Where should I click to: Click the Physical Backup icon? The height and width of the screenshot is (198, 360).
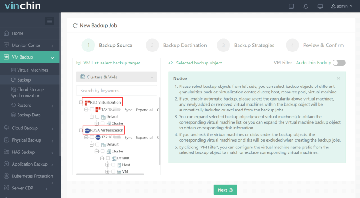coord(6,140)
